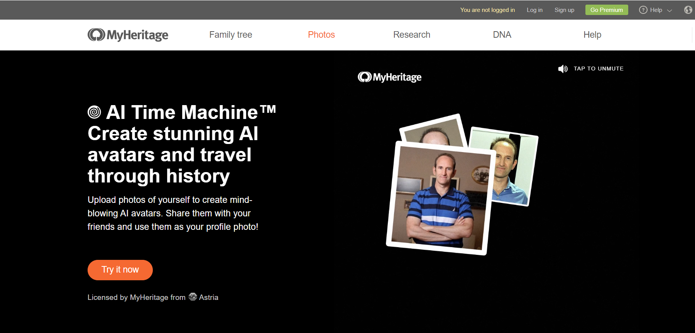Click the MyHeritage logo inside the video
The image size is (695, 333).
tap(389, 77)
